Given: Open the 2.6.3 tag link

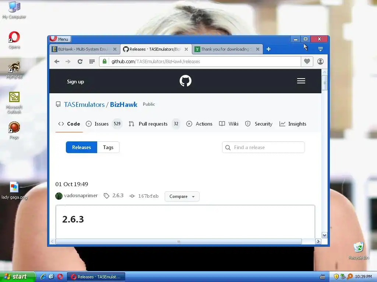Looking at the screenshot, I should 113,195.
